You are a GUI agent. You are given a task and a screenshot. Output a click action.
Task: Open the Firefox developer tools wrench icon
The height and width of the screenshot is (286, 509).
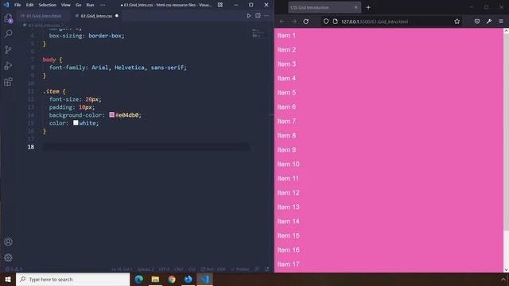(489, 21)
